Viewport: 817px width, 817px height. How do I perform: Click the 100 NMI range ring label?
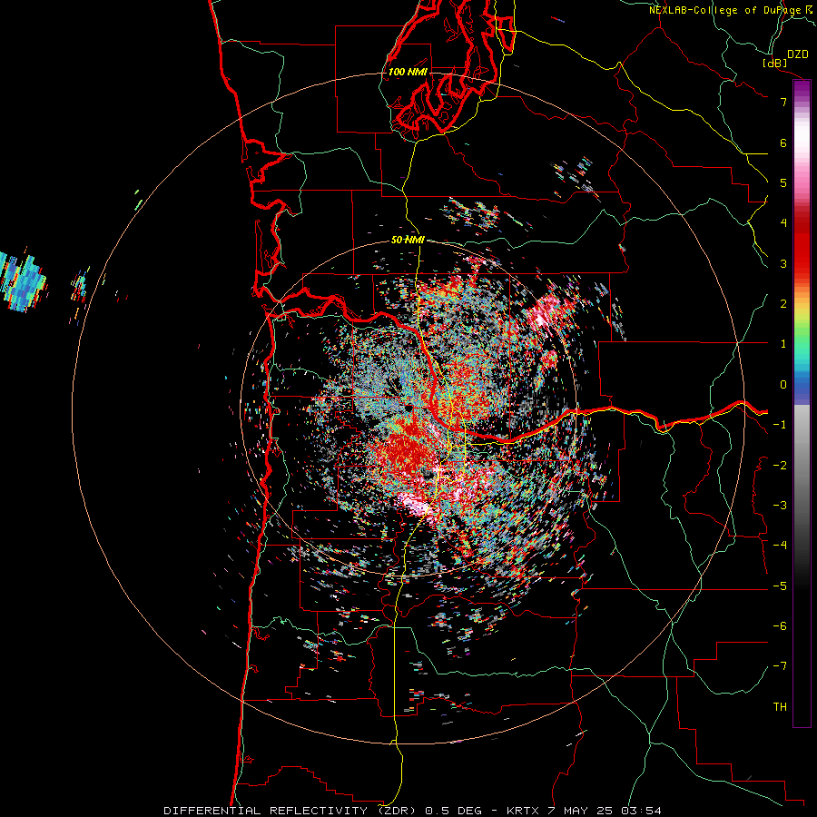[408, 72]
